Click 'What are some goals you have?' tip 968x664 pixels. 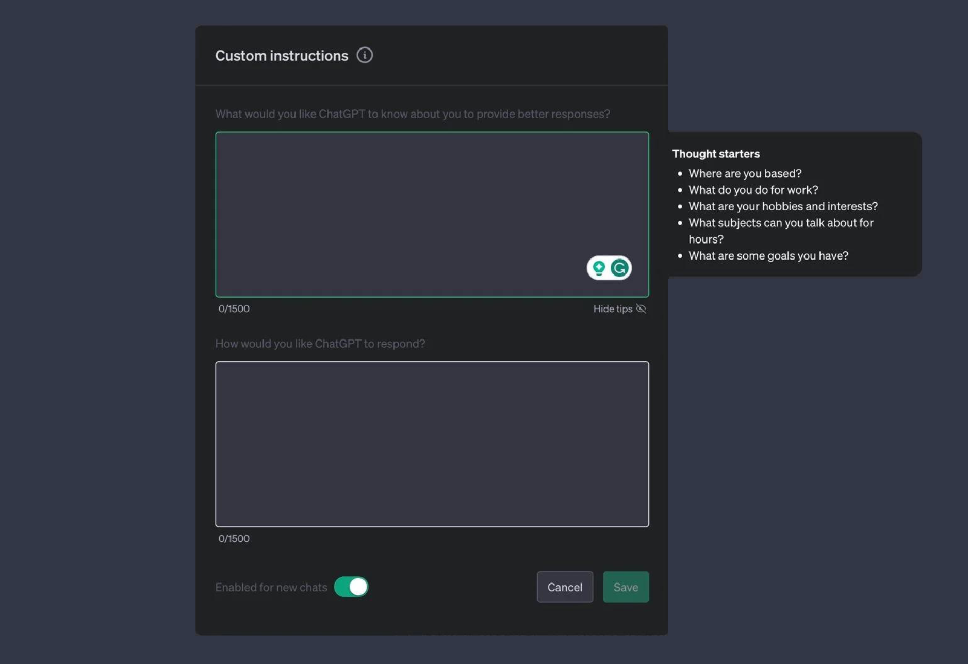(768, 255)
